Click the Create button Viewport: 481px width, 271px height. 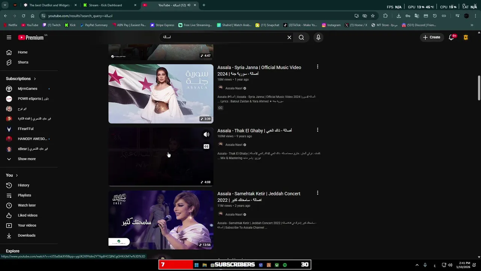click(x=431, y=37)
